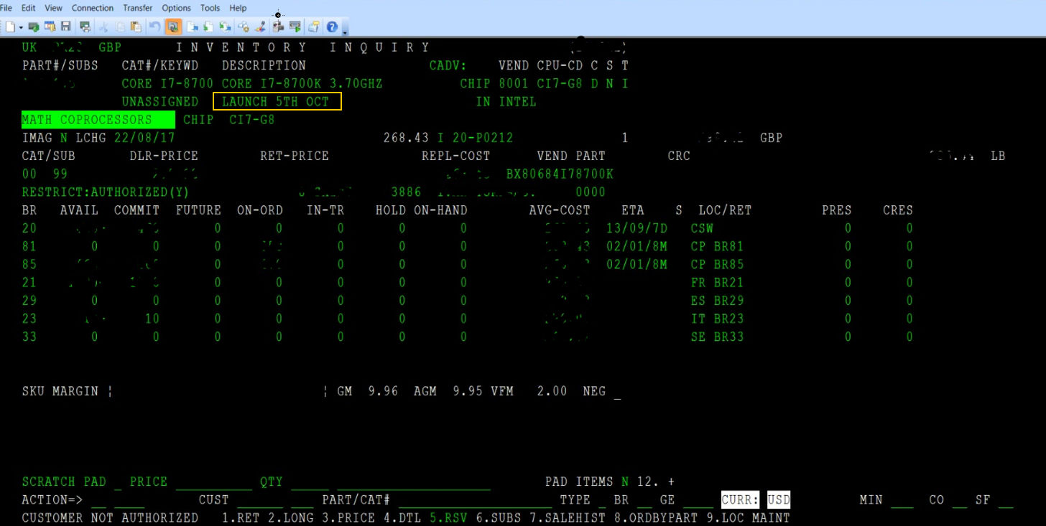Open the dropdown arrow beside New icon
Viewport: 1046px width, 526px height.
[21, 27]
